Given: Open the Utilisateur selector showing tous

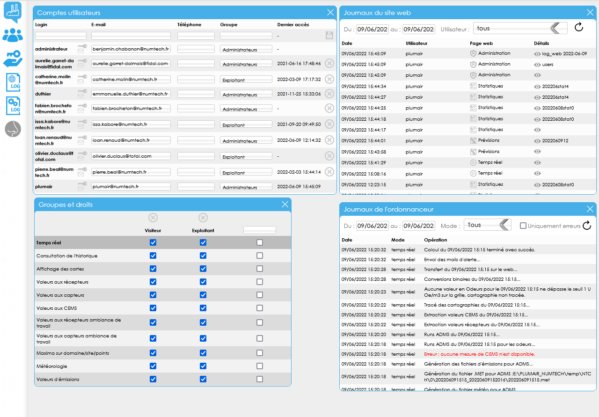Looking at the screenshot, I should (x=520, y=29).
